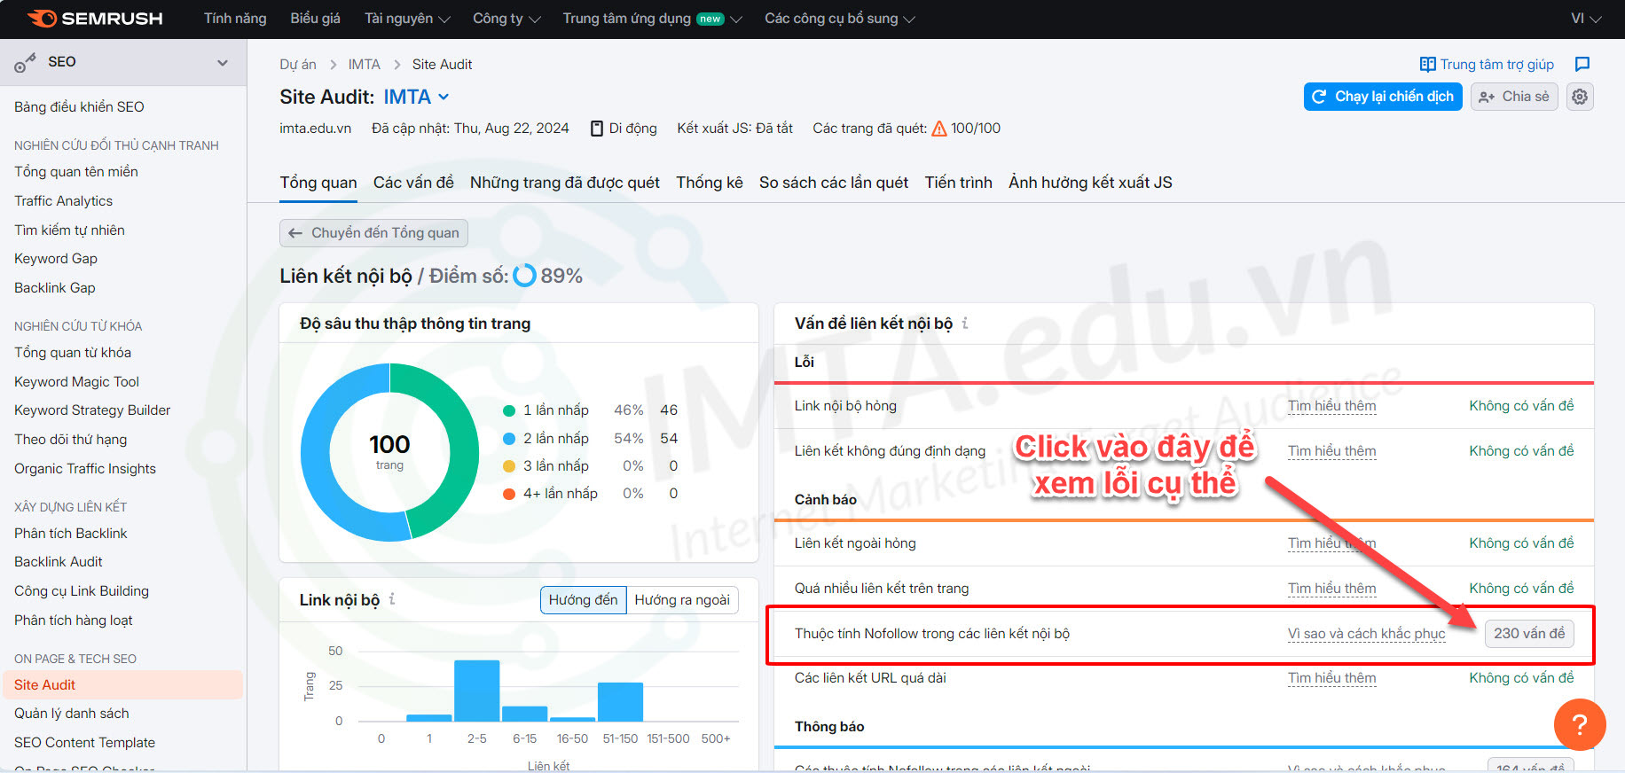Open Theo dõi thứ hạng in sidebar
1625x773 pixels.
tap(71, 440)
